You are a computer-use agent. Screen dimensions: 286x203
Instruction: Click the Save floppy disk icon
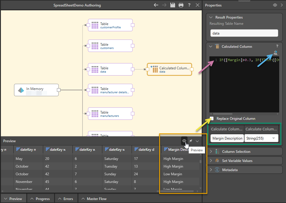pos(173,5)
